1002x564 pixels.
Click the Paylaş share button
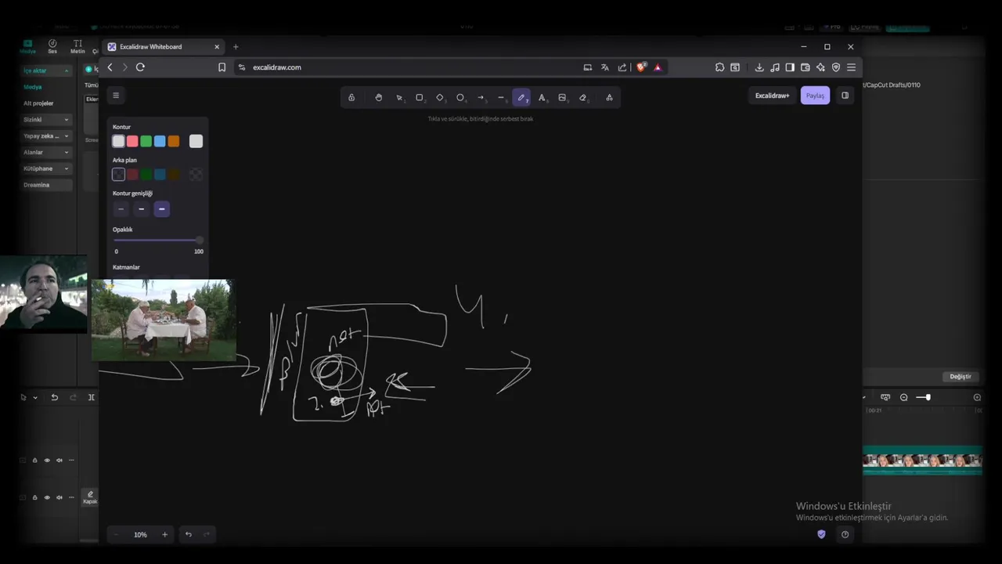[815, 96]
